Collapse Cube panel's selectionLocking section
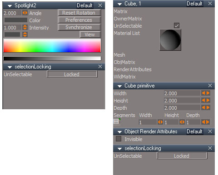 tap(120, 149)
